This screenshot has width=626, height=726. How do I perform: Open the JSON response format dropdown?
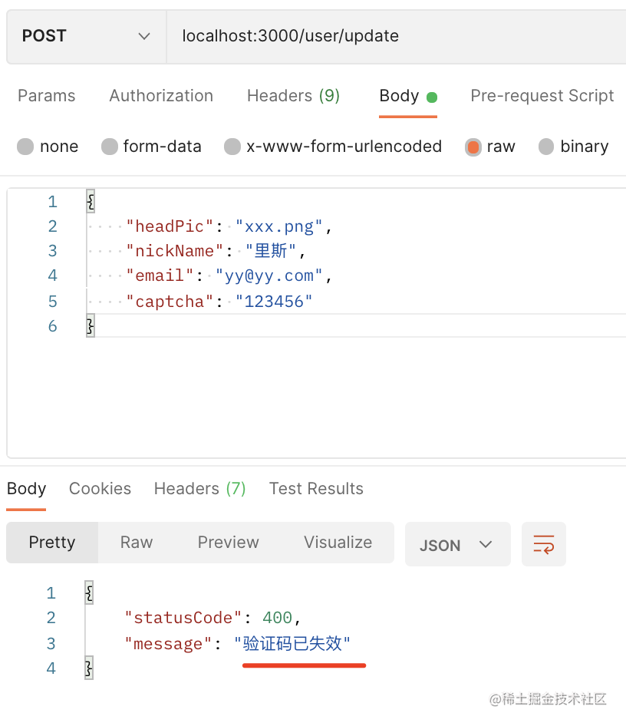[x=456, y=545]
